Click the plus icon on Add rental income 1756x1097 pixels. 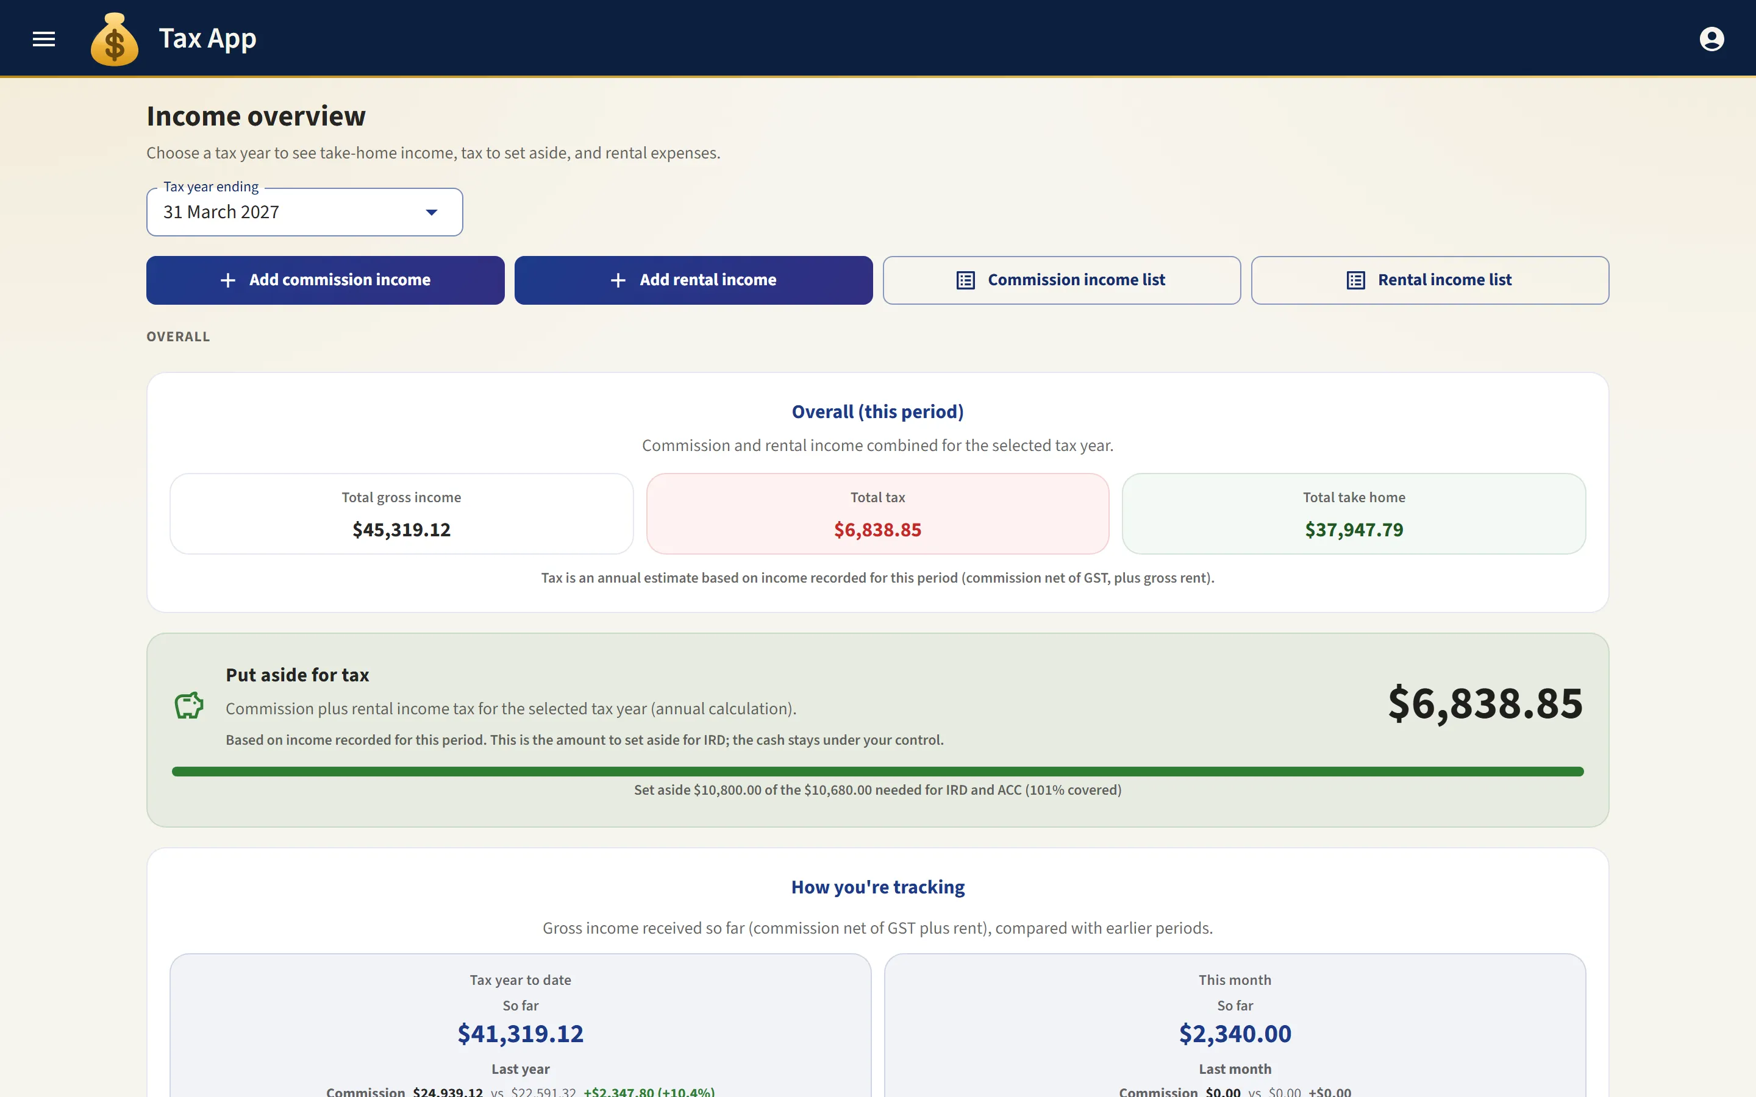tap(618, 280)
